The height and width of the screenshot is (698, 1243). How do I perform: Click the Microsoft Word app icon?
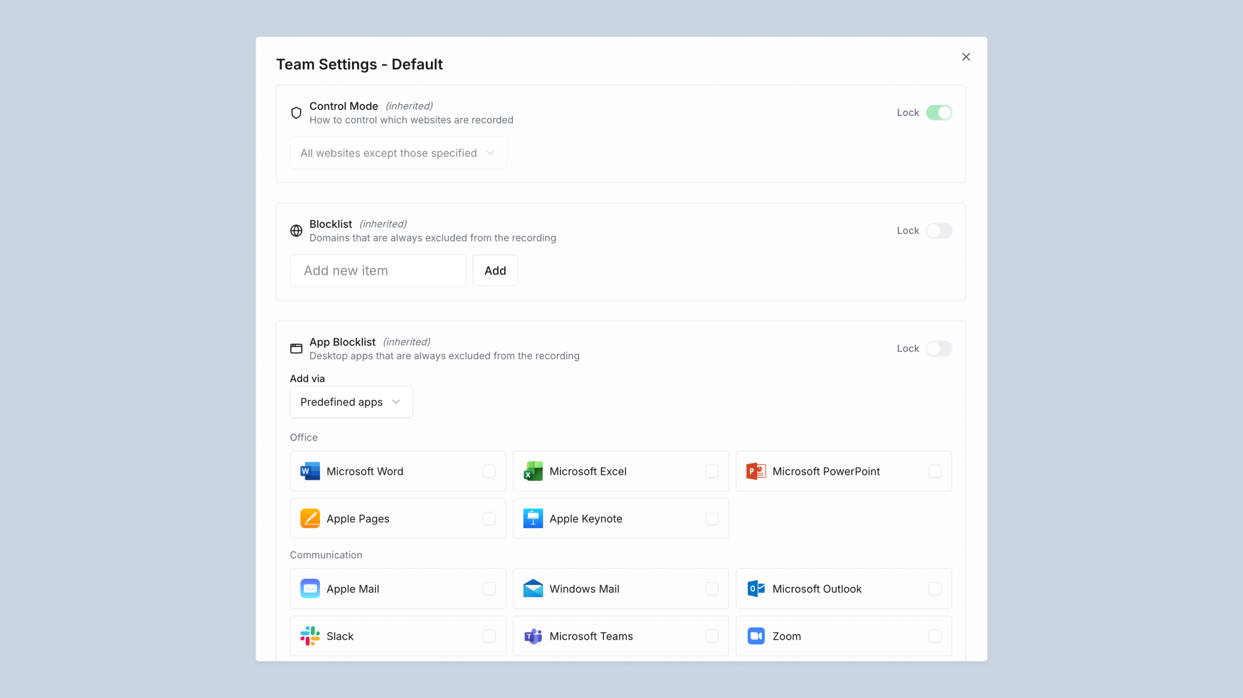309,471
